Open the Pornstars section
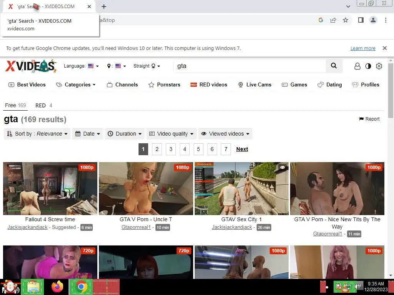This screenshot has height=295, width=394. point(164,85)
